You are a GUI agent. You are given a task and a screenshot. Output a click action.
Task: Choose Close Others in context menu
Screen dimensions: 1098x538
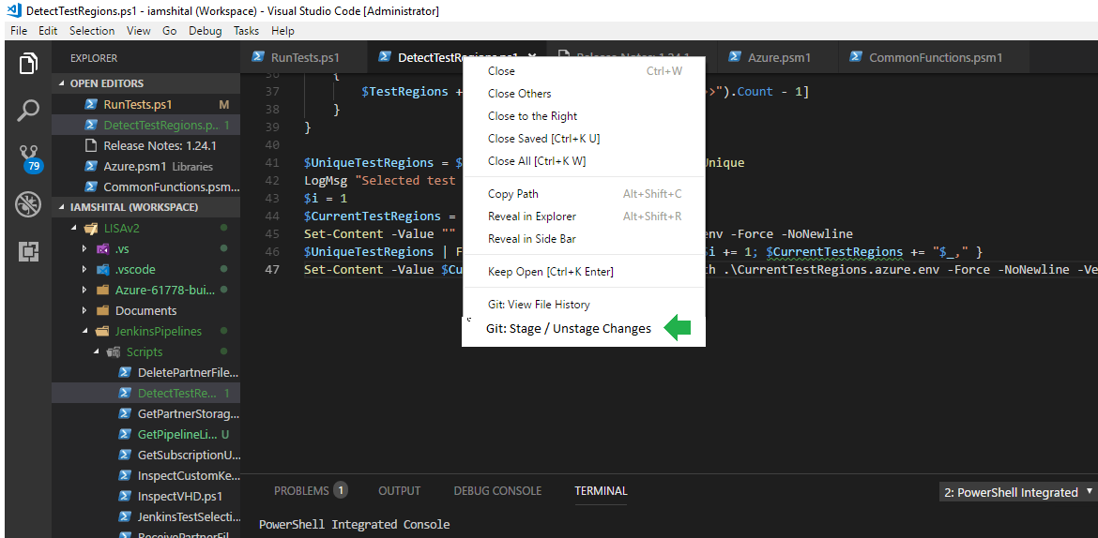click(x=584, y=94)
